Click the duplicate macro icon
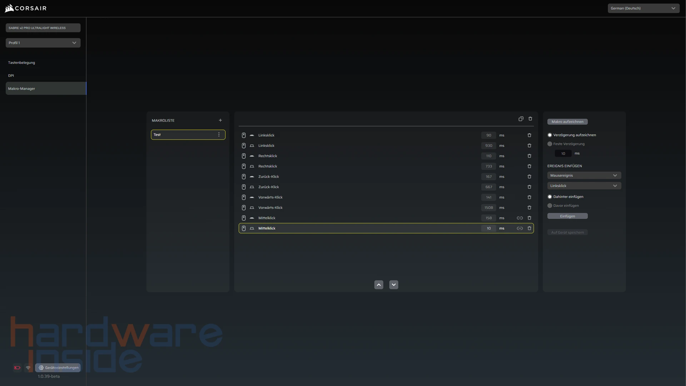Image resolution: width=686 pixels, height=386 pixels. click(521, 119)
